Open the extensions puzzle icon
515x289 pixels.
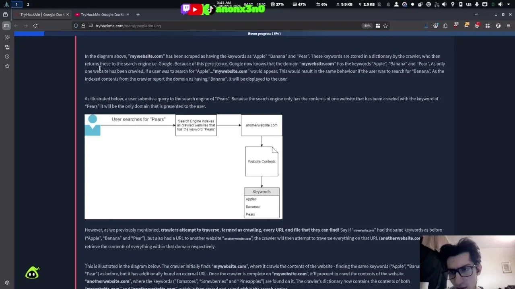(445, 26)
